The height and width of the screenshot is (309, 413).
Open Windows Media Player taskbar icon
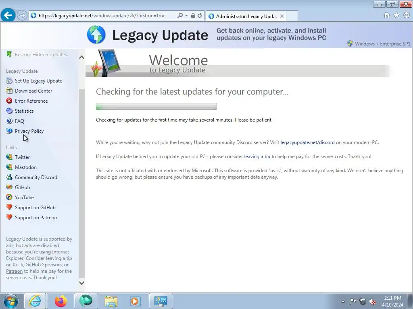[136, 301]
